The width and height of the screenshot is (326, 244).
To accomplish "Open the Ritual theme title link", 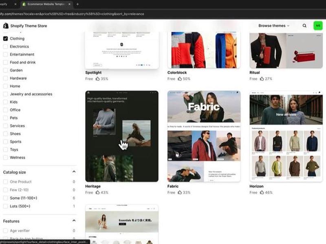I will click(x=254, y=73).
